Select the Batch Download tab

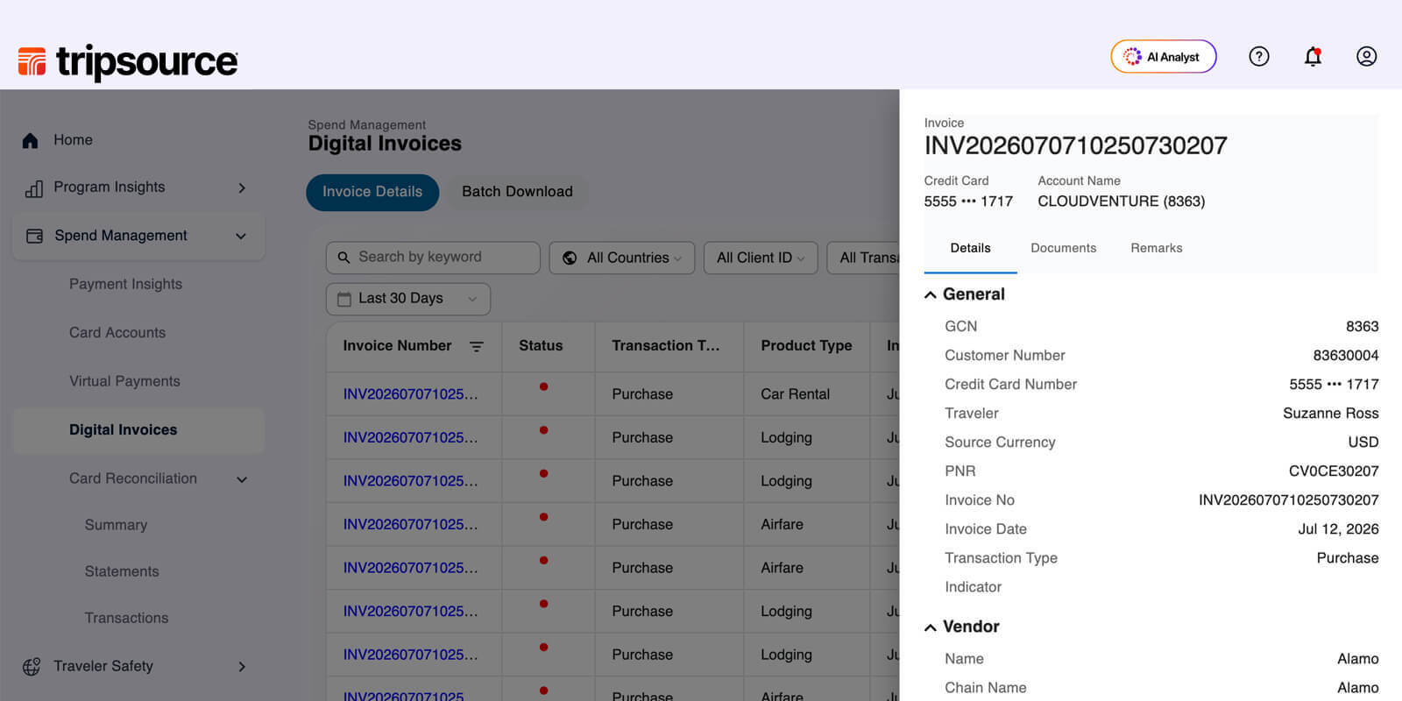click(517, 192)
